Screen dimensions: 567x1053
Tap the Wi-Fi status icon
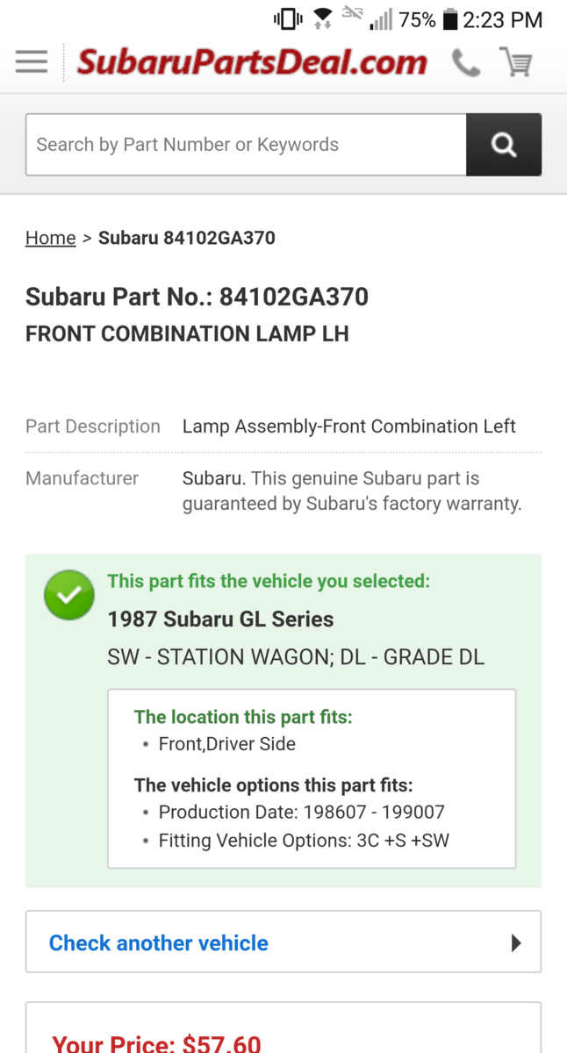pos(322,19)
